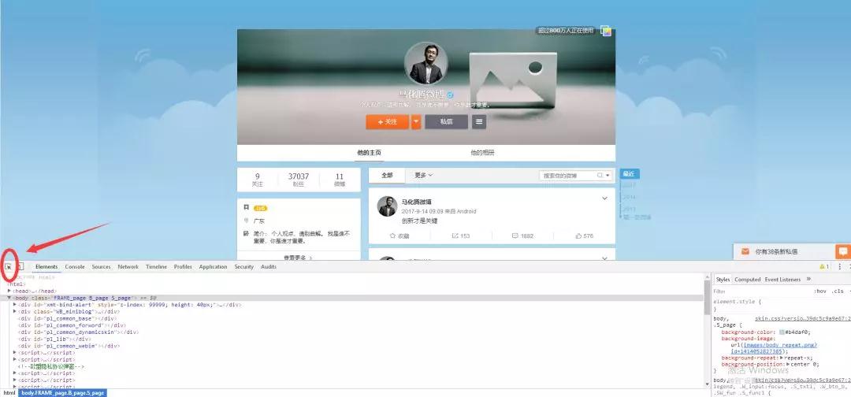The height and width of the screenshot is (397, 851).
Task: Open the hamburger menu button on profile
Action: point(479,122)
